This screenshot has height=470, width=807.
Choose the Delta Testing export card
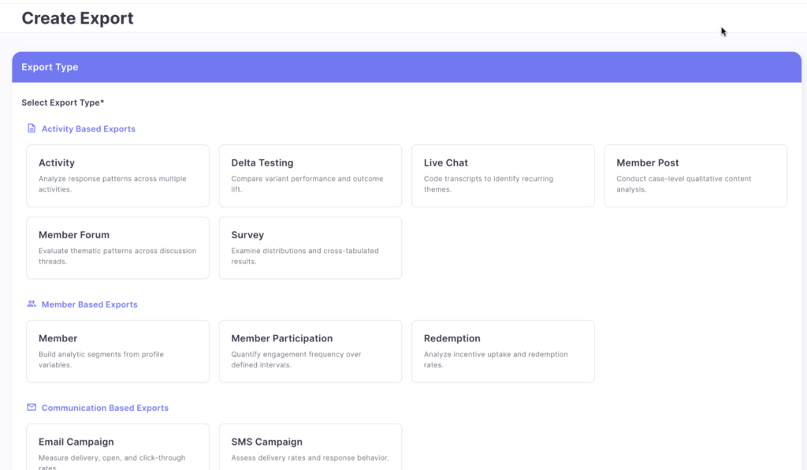pos(310,176)
